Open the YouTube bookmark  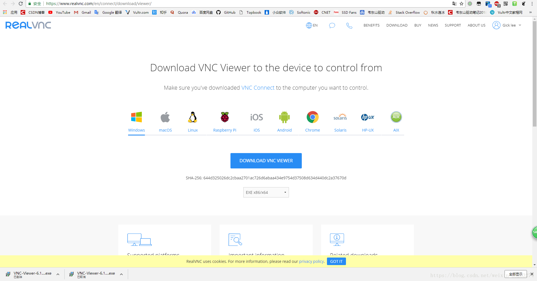[x=59, y=12]
